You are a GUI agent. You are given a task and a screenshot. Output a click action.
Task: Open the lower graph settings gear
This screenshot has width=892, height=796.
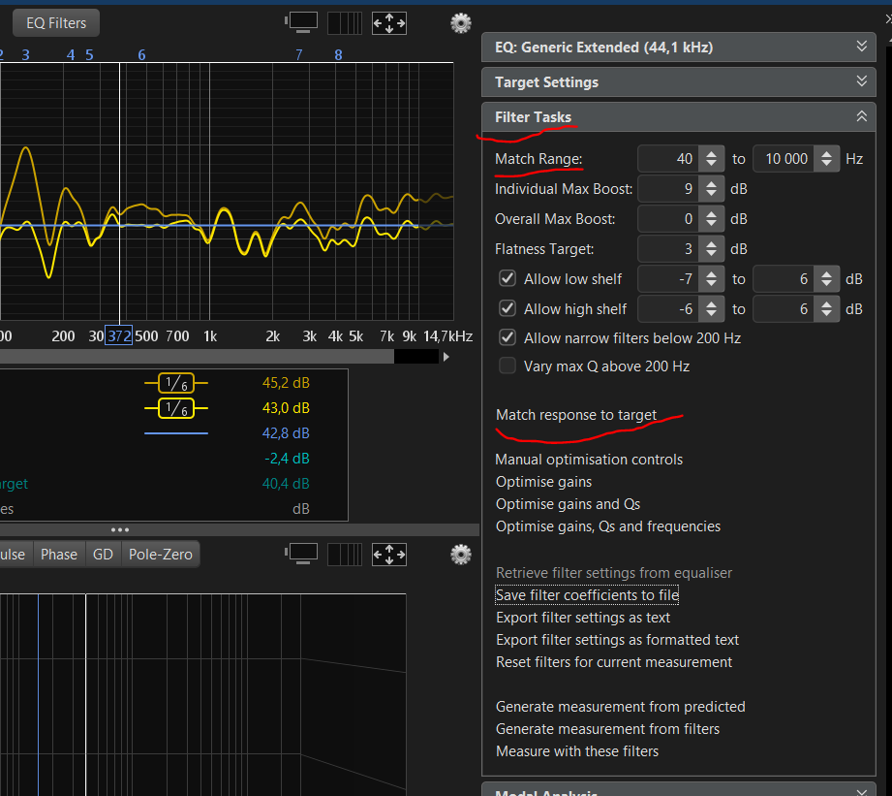461,554
